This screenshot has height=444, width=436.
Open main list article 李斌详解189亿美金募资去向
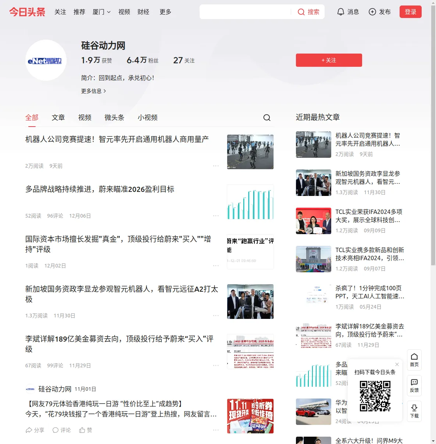point(119,344)
